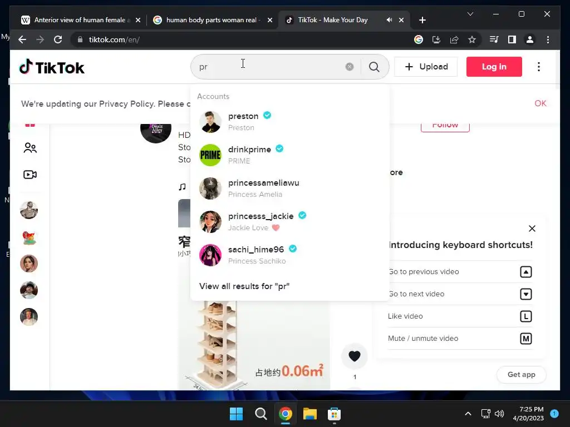Select the drinkprime account suggestion
The width and height of the screenshot is (570, 427).
[289, 155]
